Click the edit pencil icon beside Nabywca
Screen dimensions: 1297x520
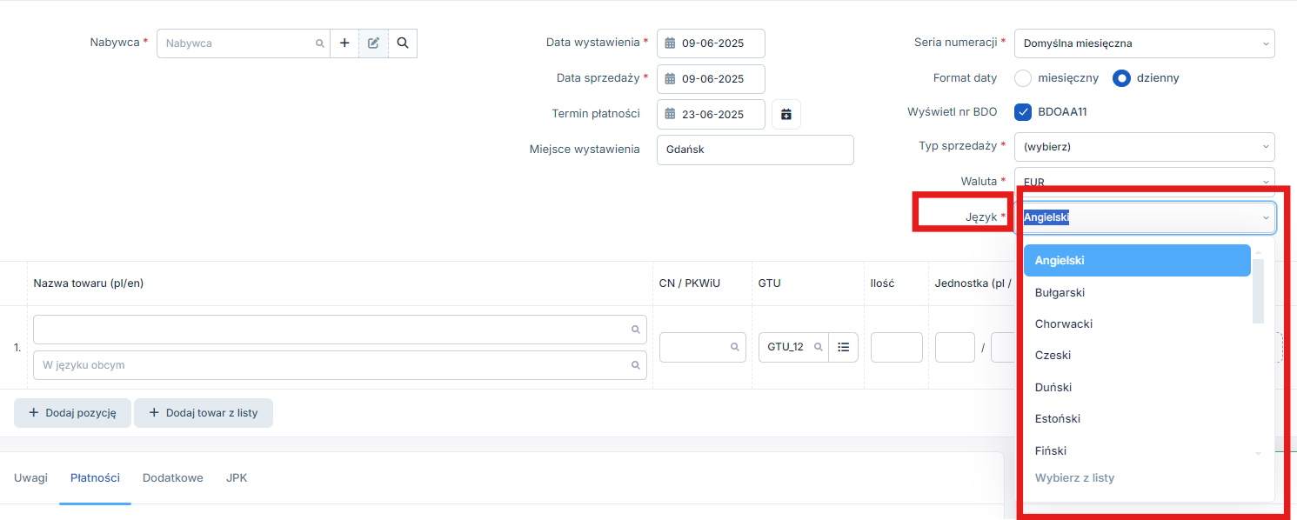[373, 43]
